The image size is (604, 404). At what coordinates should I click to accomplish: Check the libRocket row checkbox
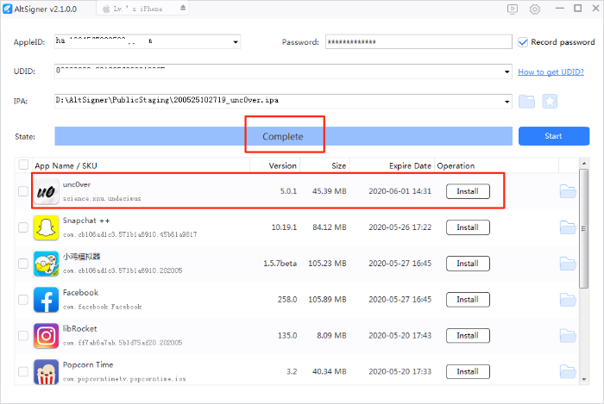tap(23, 336)
